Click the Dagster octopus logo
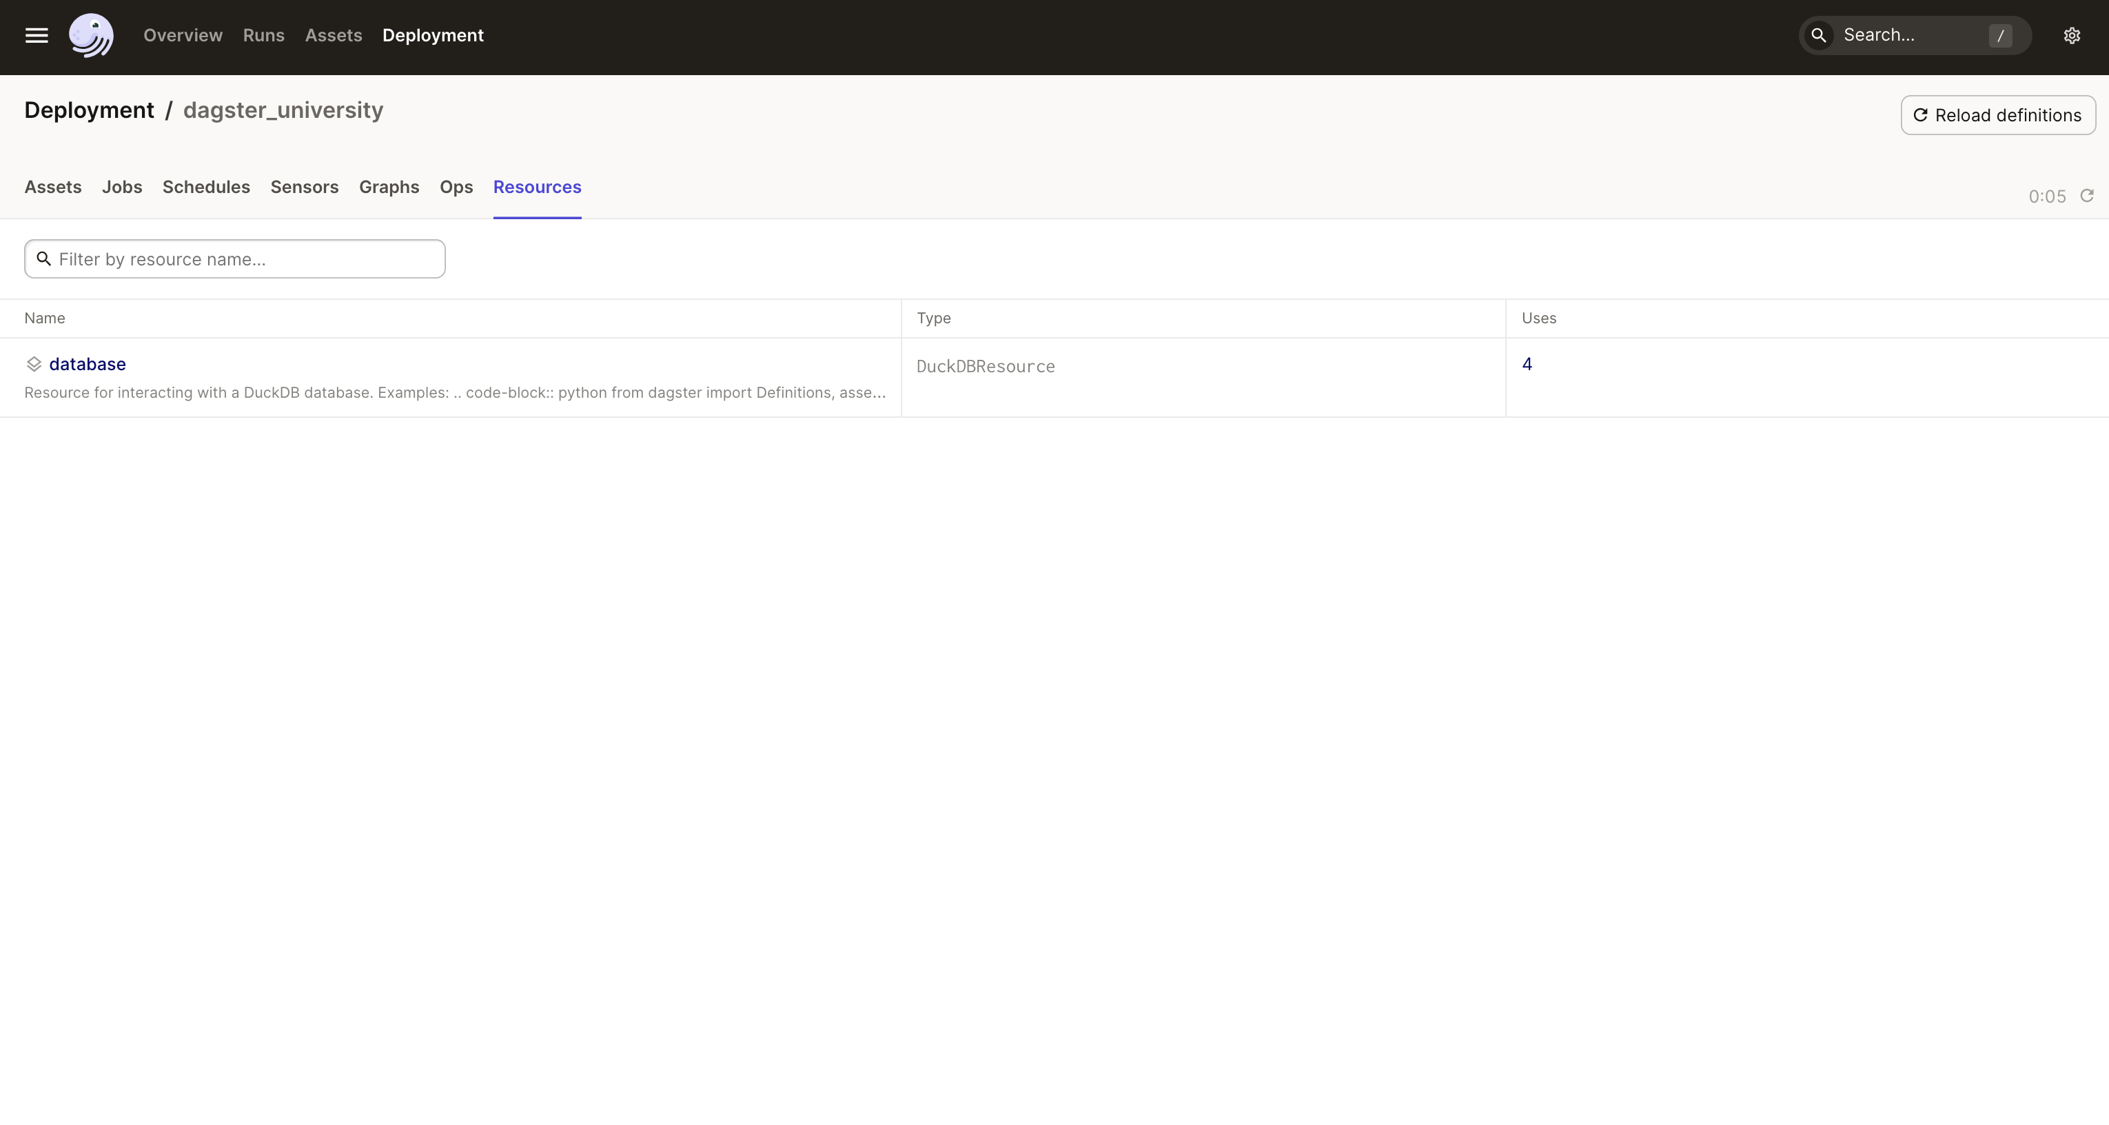 tap(91, 35)
